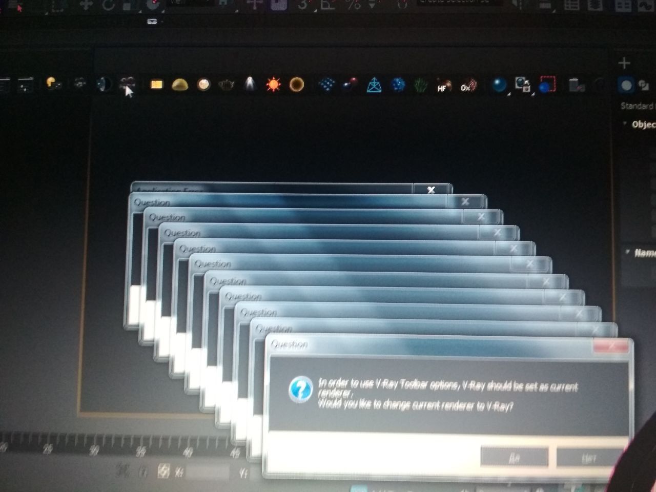The width and height of the screenshot is (656, 492).
Task: Click frame 45 on the time slider
Action: click(235, 453)
